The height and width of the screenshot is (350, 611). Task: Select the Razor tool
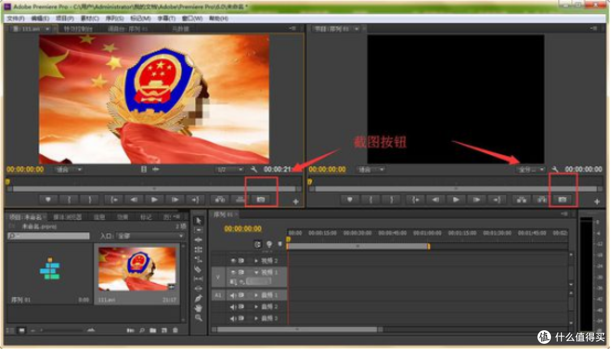pyautogui.click(x=199, y=269)
